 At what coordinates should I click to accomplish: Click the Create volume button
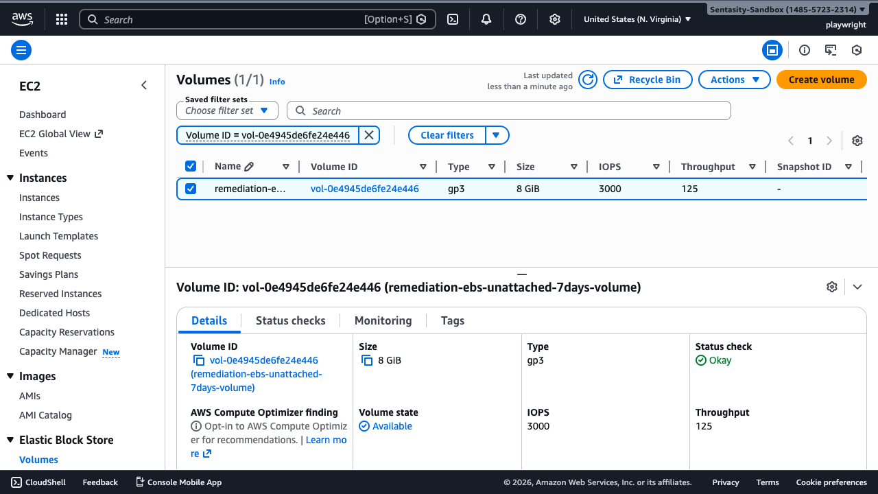pos(821,80)
